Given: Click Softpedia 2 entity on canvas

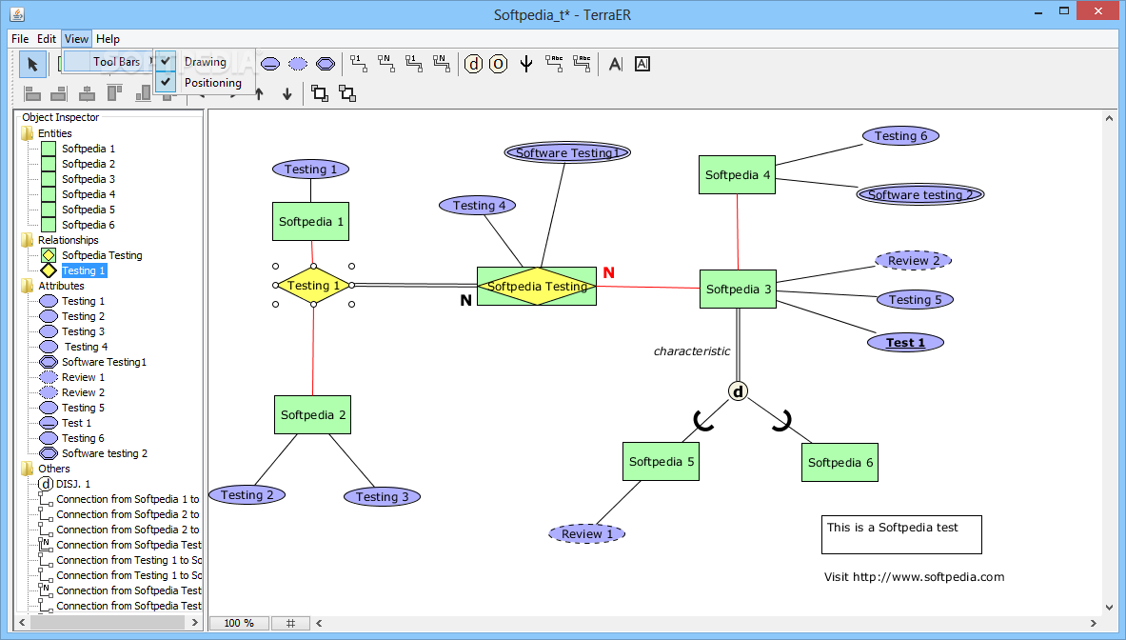Looking at the screenshot, I should pos(312,414).
